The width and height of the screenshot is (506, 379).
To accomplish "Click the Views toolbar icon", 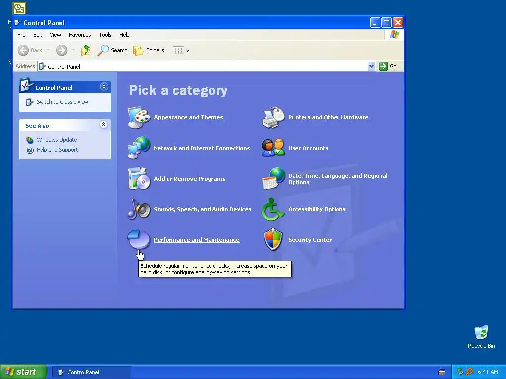I will pyautogui.click(x=178, y=51).
